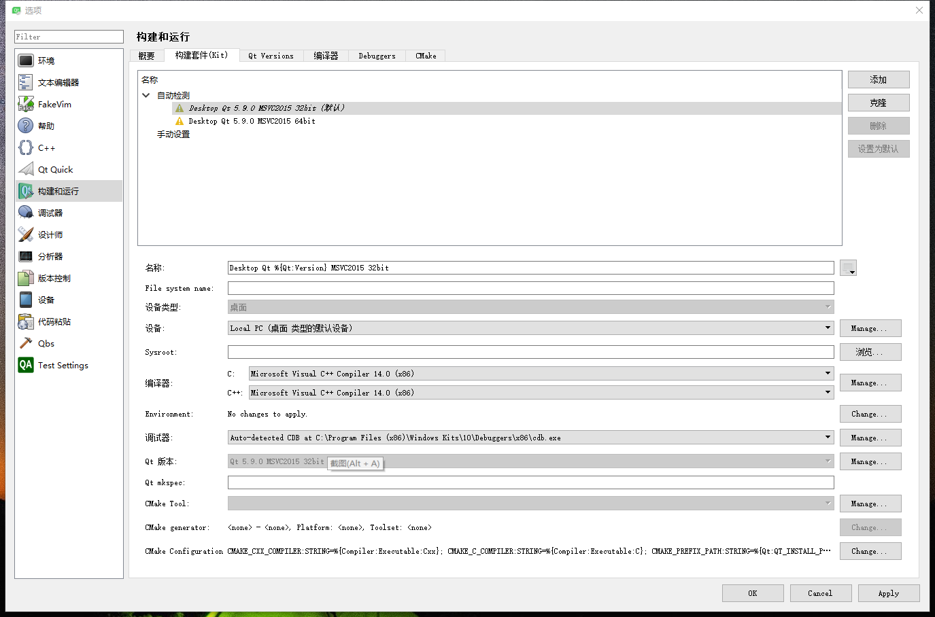Click Manage button for 设备
The width and height of the screenshot is (935, 617).
coord(870,328)
